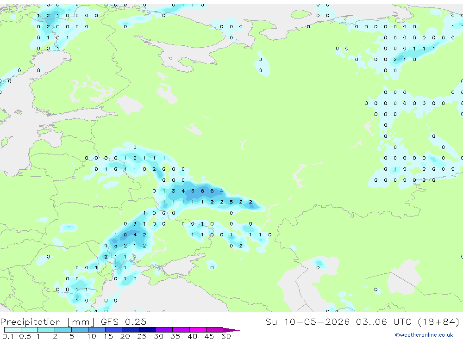
Task: Click the 20–25 mm legend color segment
Action: point(131,330)
